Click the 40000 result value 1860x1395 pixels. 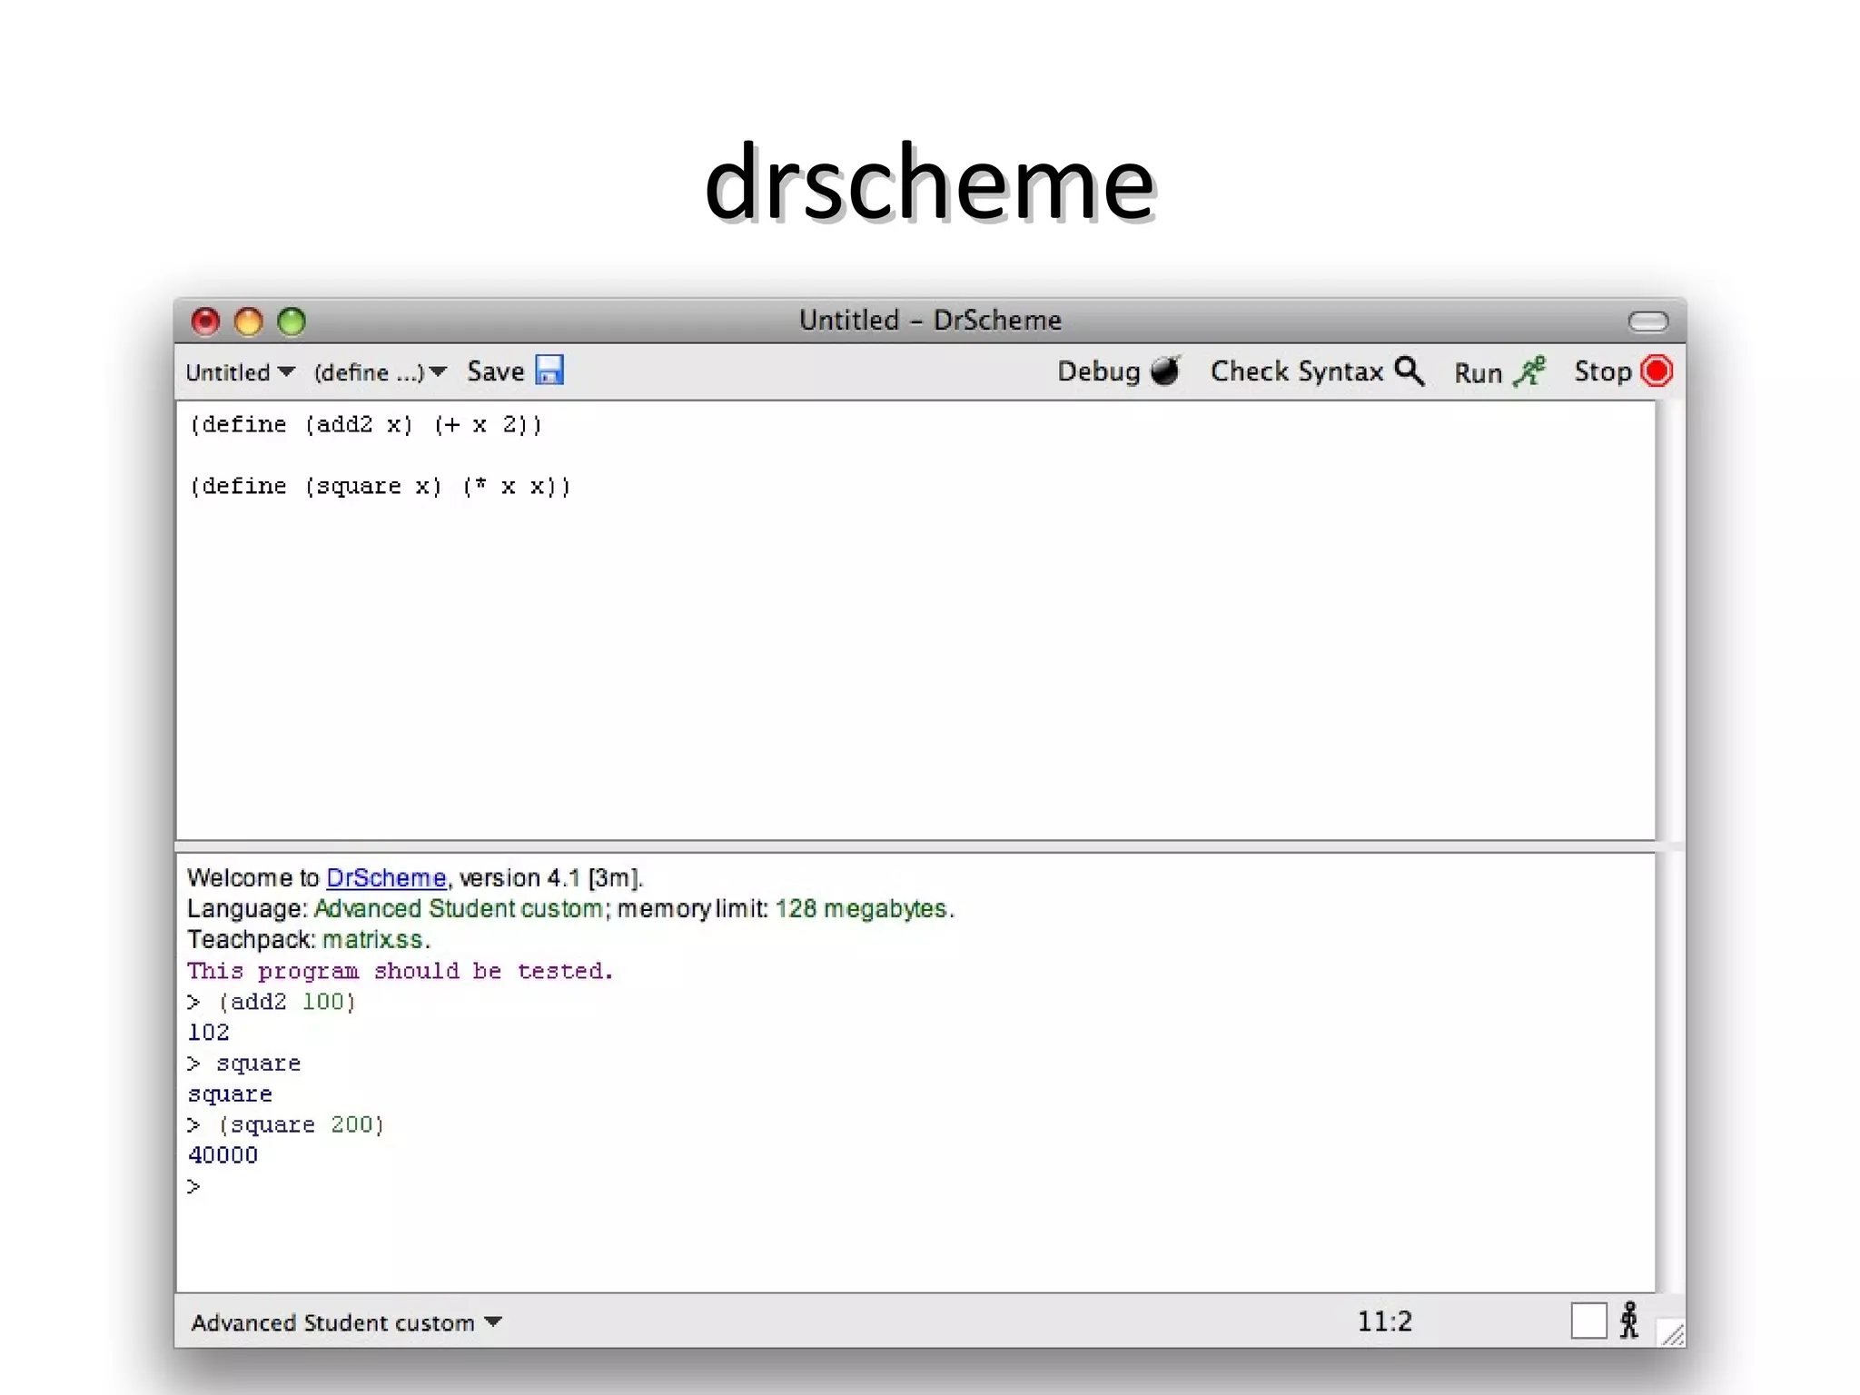[x=223, y=1155]
